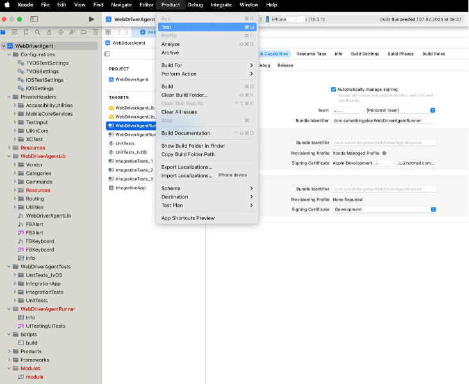Open the Perform Action submenu
The width and height of the screenshot is (469, 384).
click(207, 74)
